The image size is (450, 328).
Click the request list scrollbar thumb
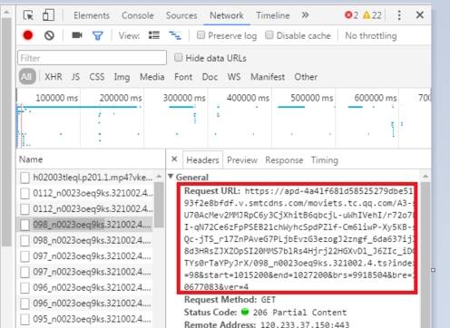tap(159, 205)
